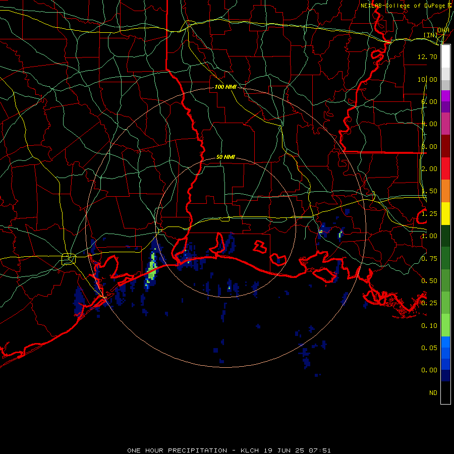Click the 1.25 legend value
The height and width of the screenshot is (454, 454).
click(x=429, y=214)
